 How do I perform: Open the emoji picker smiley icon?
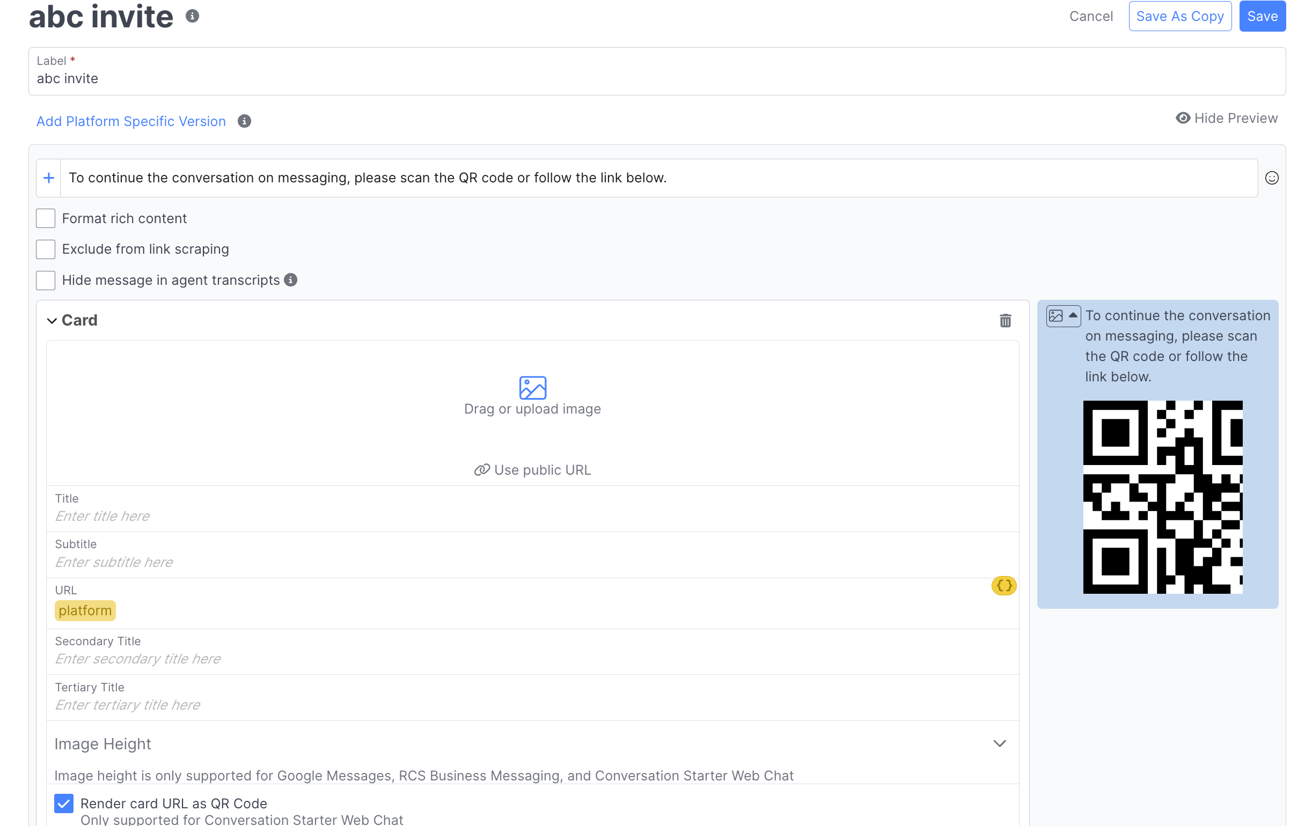coord(1271,178)
